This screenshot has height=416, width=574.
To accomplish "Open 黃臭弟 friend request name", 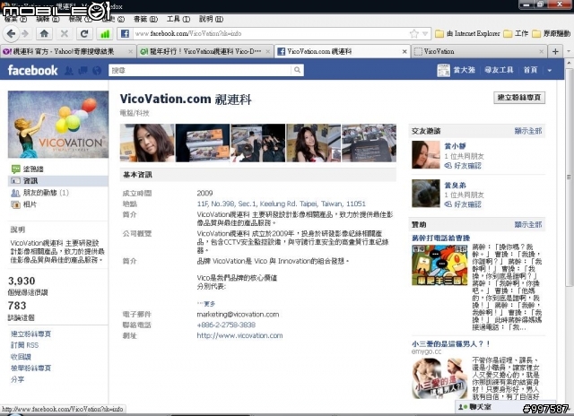I will click(455, 185).
